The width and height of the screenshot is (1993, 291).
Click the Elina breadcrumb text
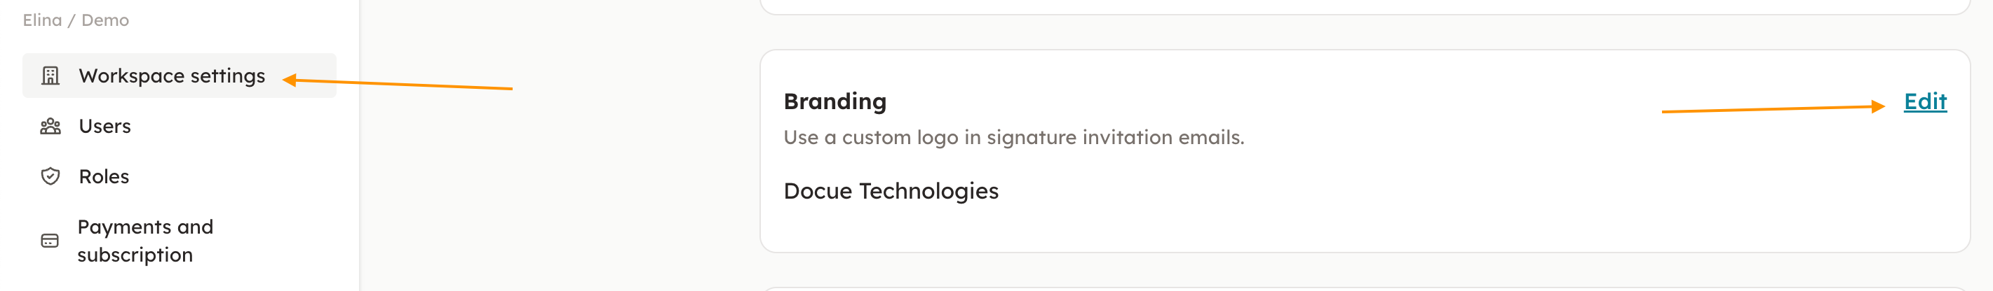tap(42, 20)
